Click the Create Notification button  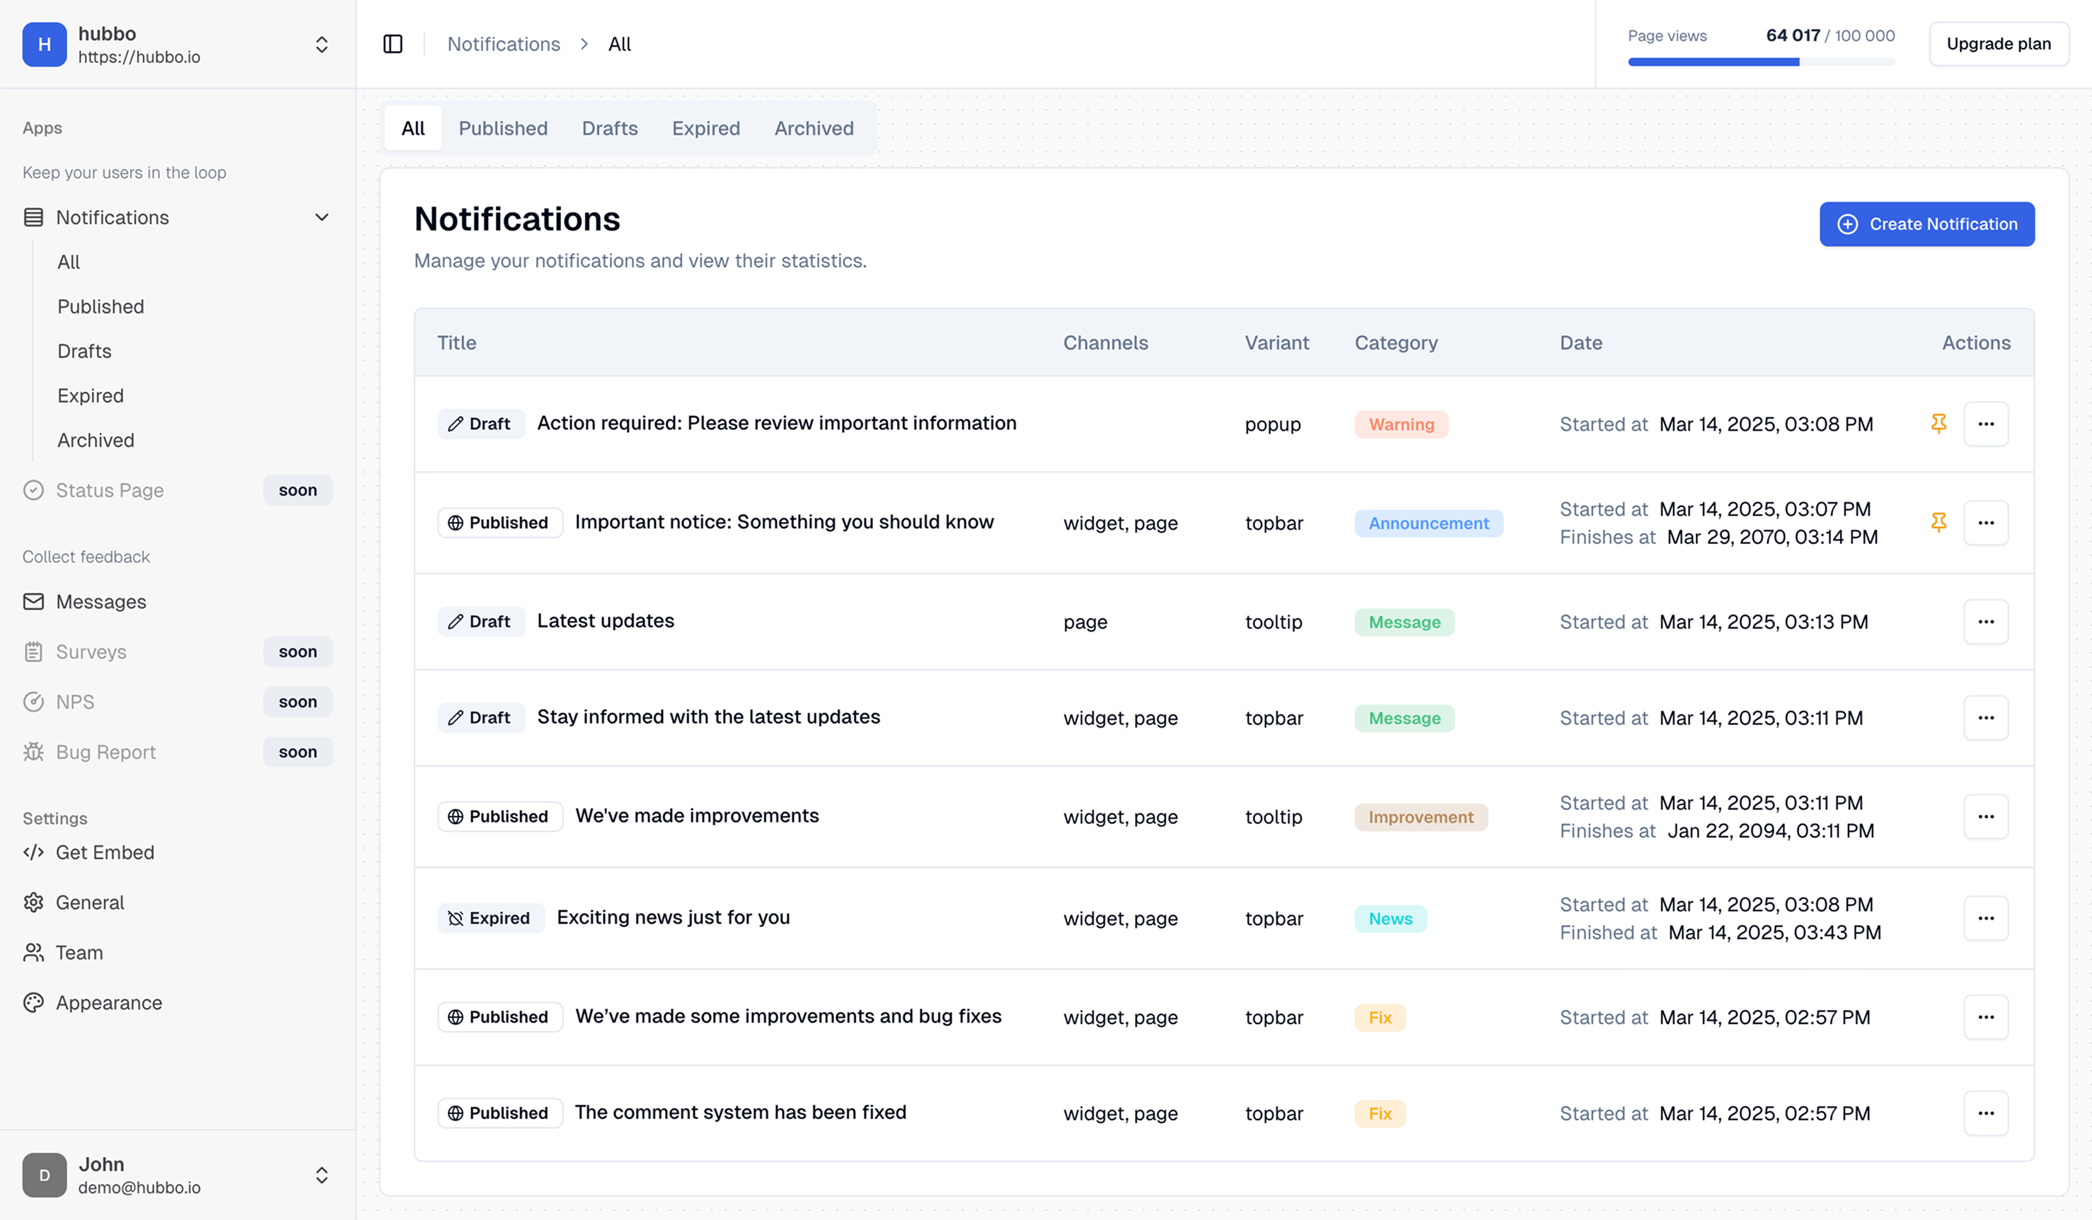point(1926,224)
